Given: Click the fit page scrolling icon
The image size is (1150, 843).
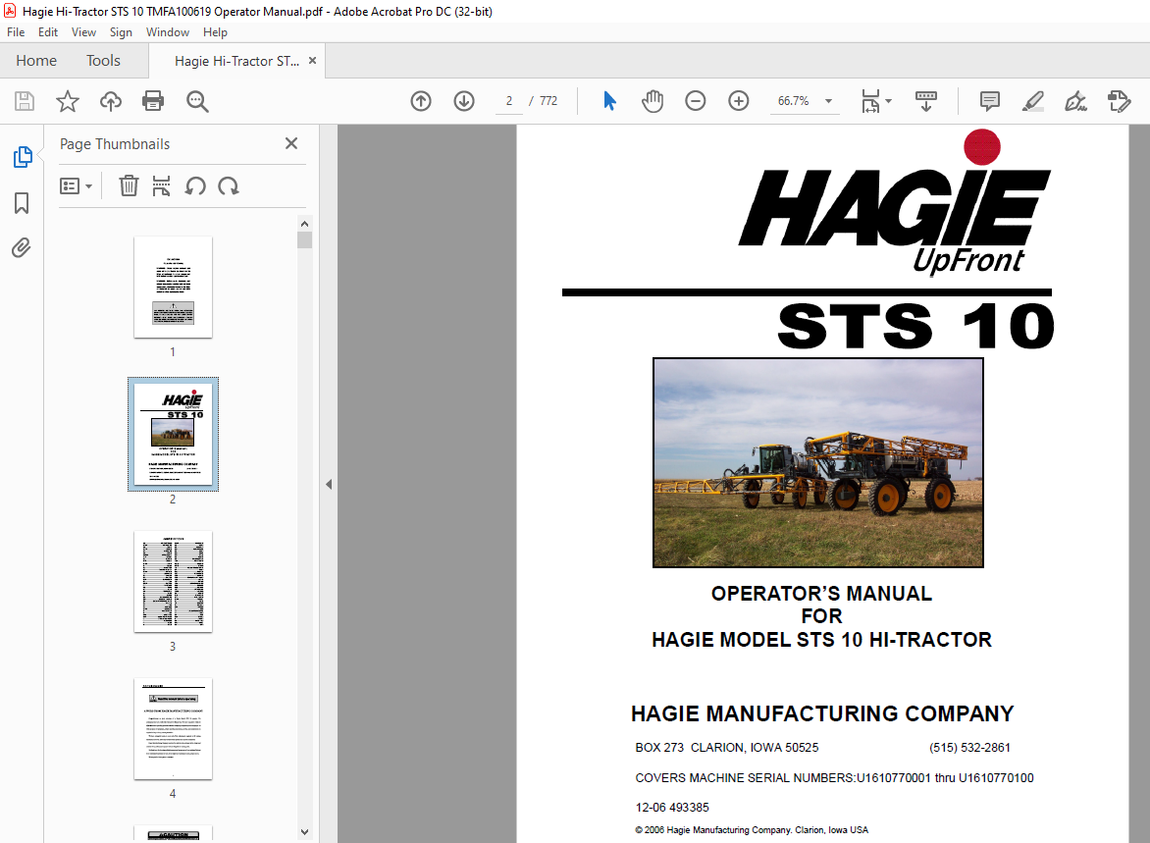Looking at the screenshot, I should pyautogui.click(x=870, y=101).
